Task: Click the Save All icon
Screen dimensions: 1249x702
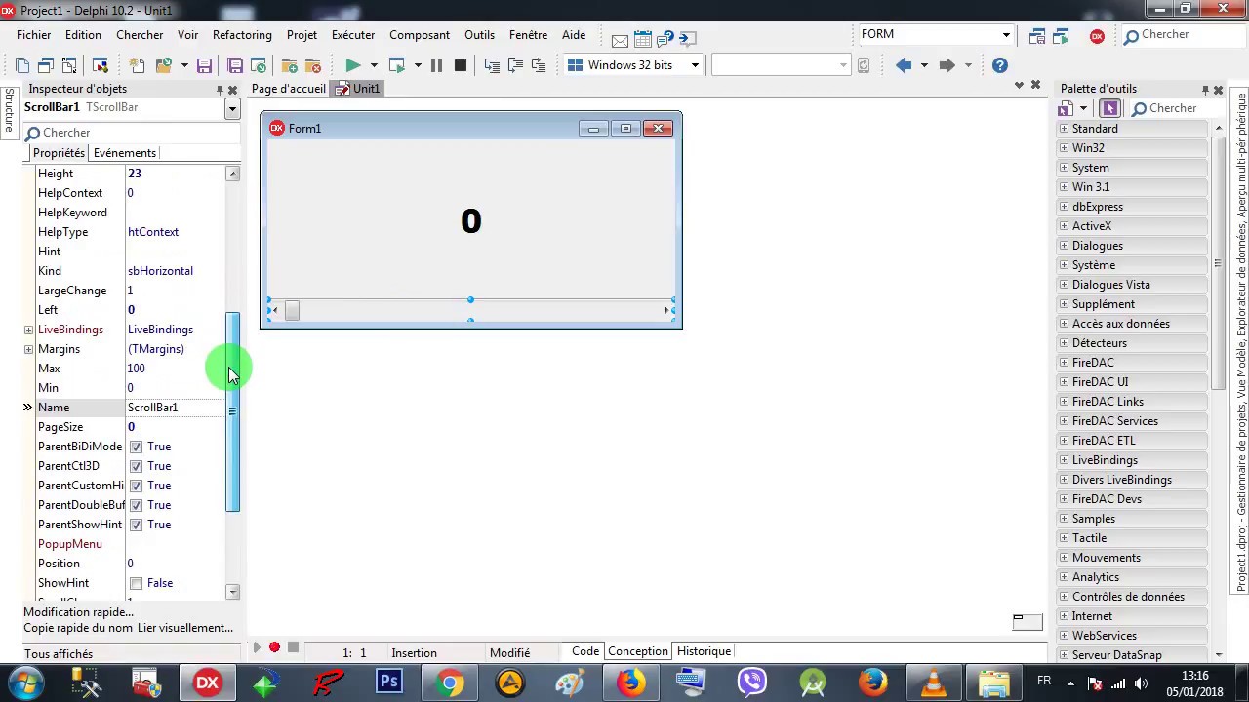Action: tap(235, 65)
